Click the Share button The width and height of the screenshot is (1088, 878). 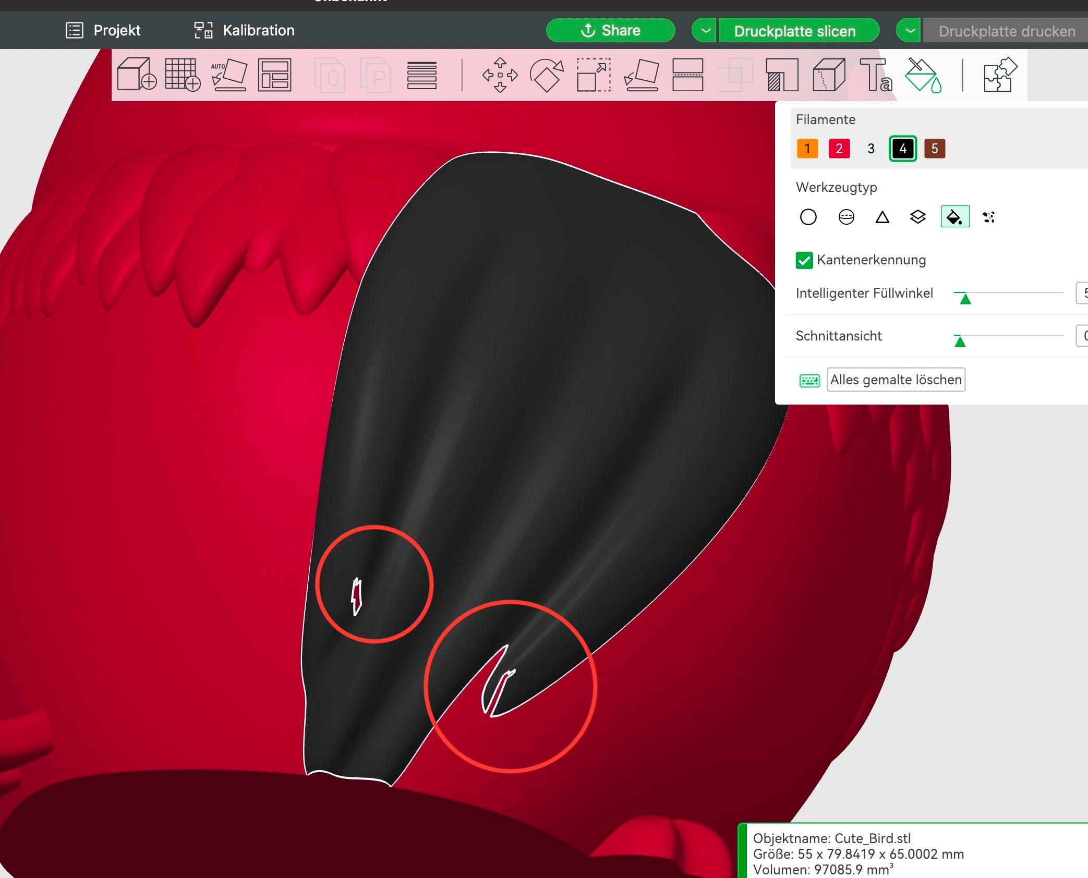(610, 30)
